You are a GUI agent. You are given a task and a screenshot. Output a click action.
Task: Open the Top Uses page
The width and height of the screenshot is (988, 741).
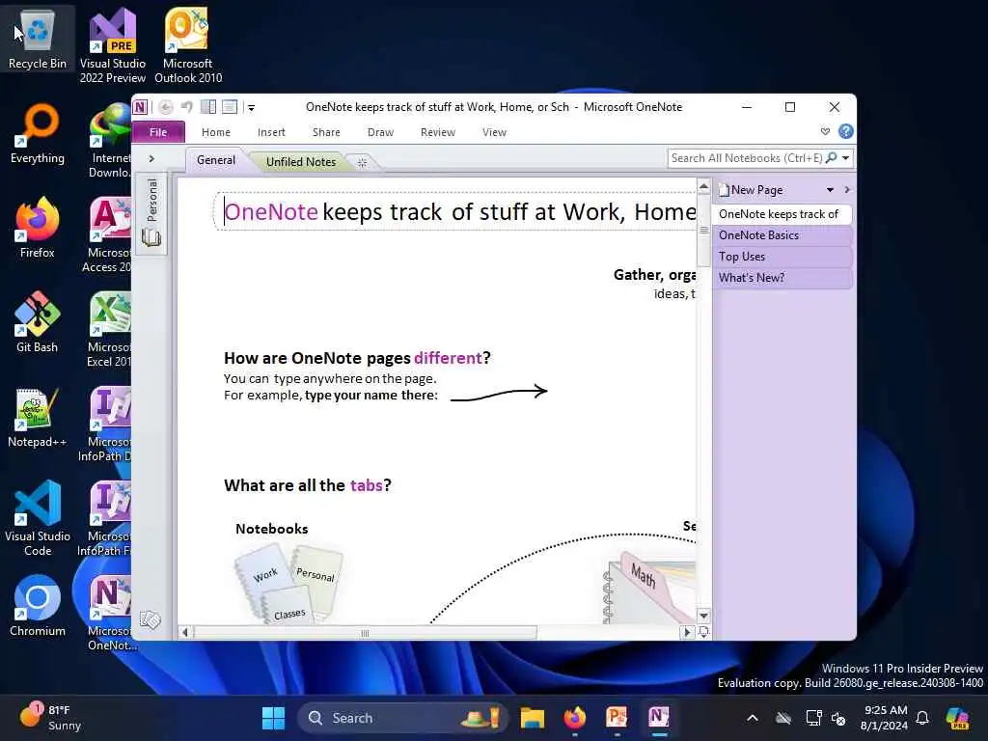tap(782, 257)
